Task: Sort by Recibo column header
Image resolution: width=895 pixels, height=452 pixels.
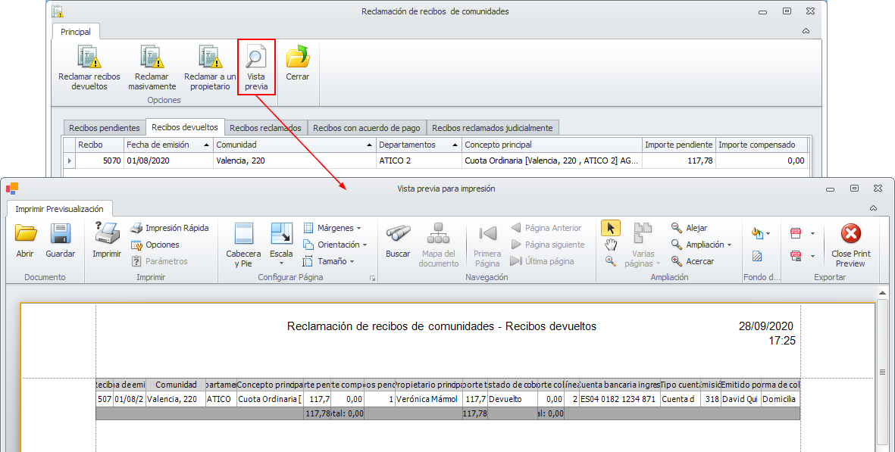Action: coord(99,145)
